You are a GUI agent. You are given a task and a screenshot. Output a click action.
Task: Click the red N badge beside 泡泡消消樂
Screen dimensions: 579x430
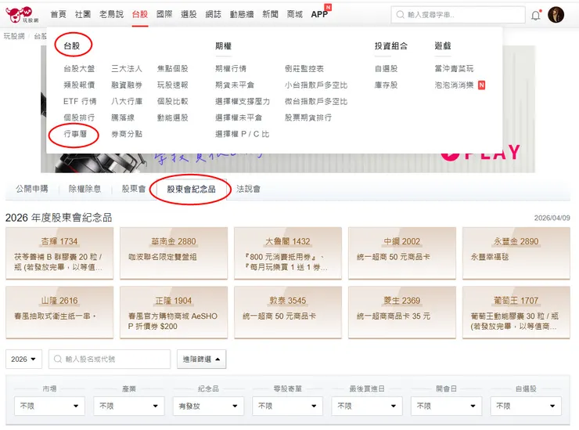pyautogui.click(x=481, y=85)
